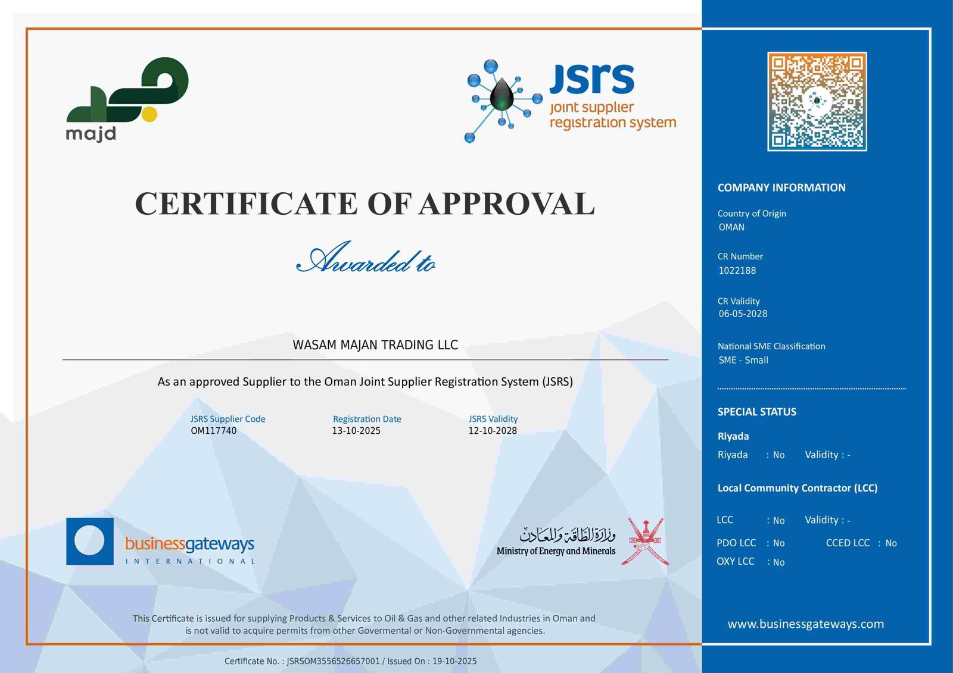Click the CERTIFICATE OF APPROVAL title
This screenshot has height=673, width=953.
pyautogui.click(x=365, y=204)
